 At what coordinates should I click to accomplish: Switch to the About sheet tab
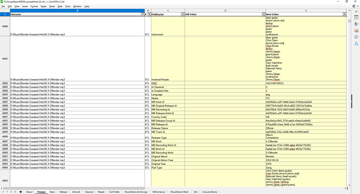click(29, 192)
